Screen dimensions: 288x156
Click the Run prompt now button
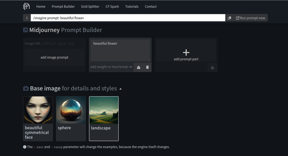[250, 18]
